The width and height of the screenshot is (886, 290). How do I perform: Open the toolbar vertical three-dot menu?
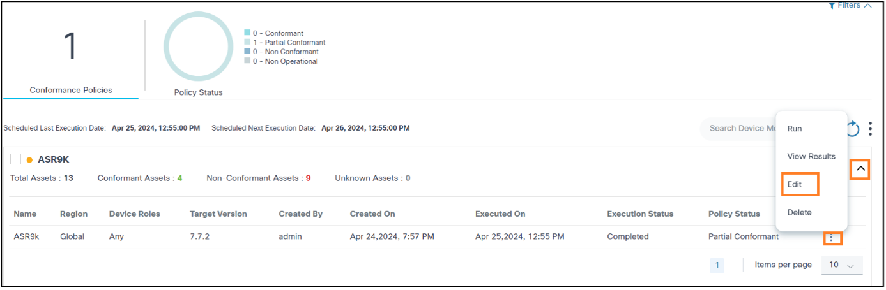point(870,129)
